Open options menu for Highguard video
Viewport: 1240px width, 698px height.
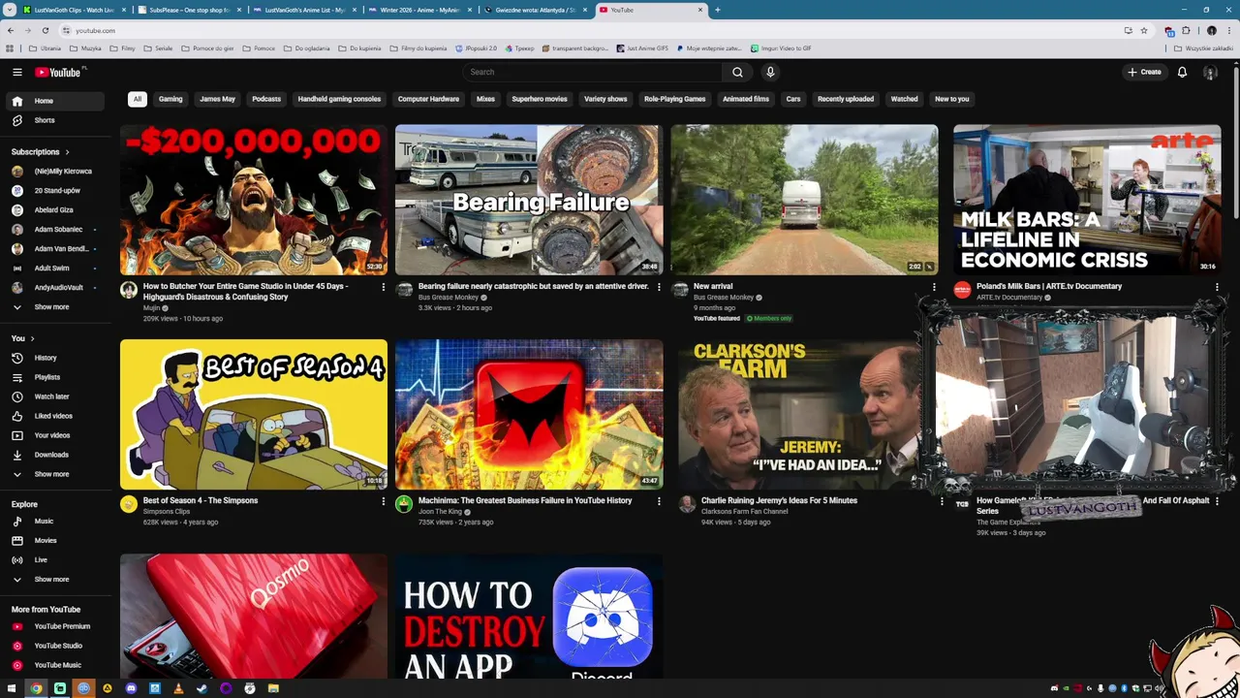tap(383, 287)
